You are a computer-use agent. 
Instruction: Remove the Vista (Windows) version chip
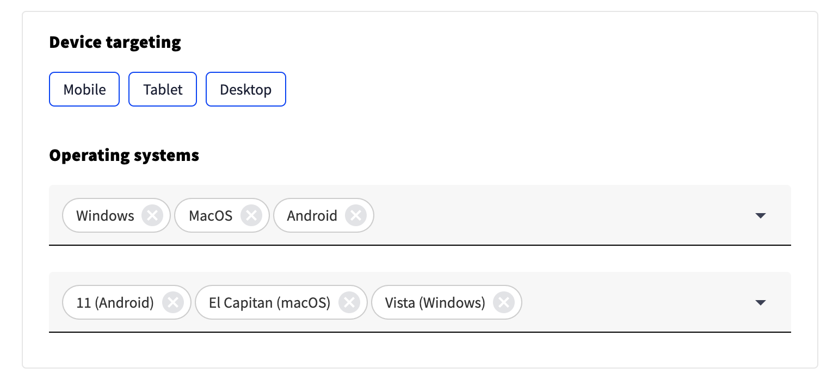(x=504, y=303)
